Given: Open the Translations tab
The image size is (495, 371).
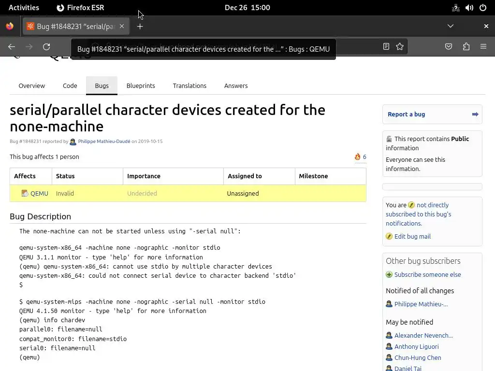Looking at the screenshot, I should 189,86.
